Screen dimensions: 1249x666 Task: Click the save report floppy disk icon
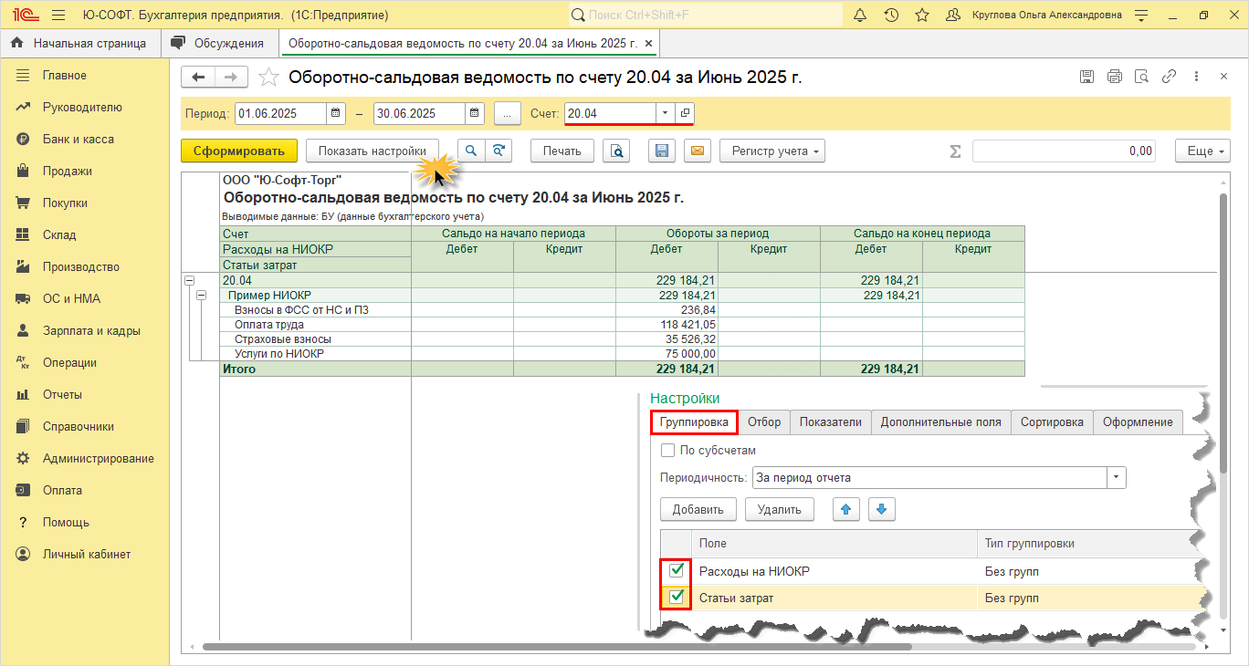pos(662,151)
